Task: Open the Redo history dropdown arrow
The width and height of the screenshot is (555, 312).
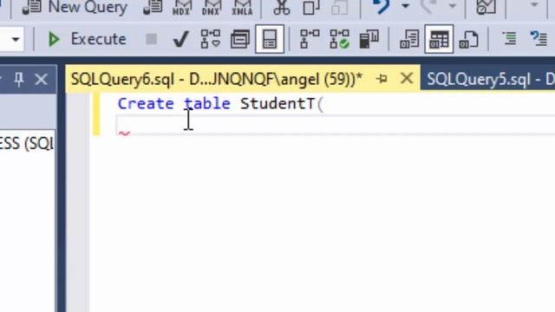Action: [x=452, y=6]
